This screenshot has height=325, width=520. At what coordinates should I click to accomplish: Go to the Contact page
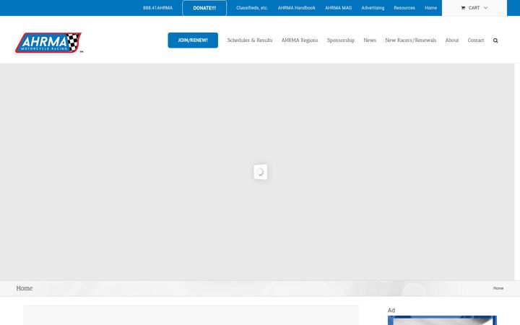(475, 40)
